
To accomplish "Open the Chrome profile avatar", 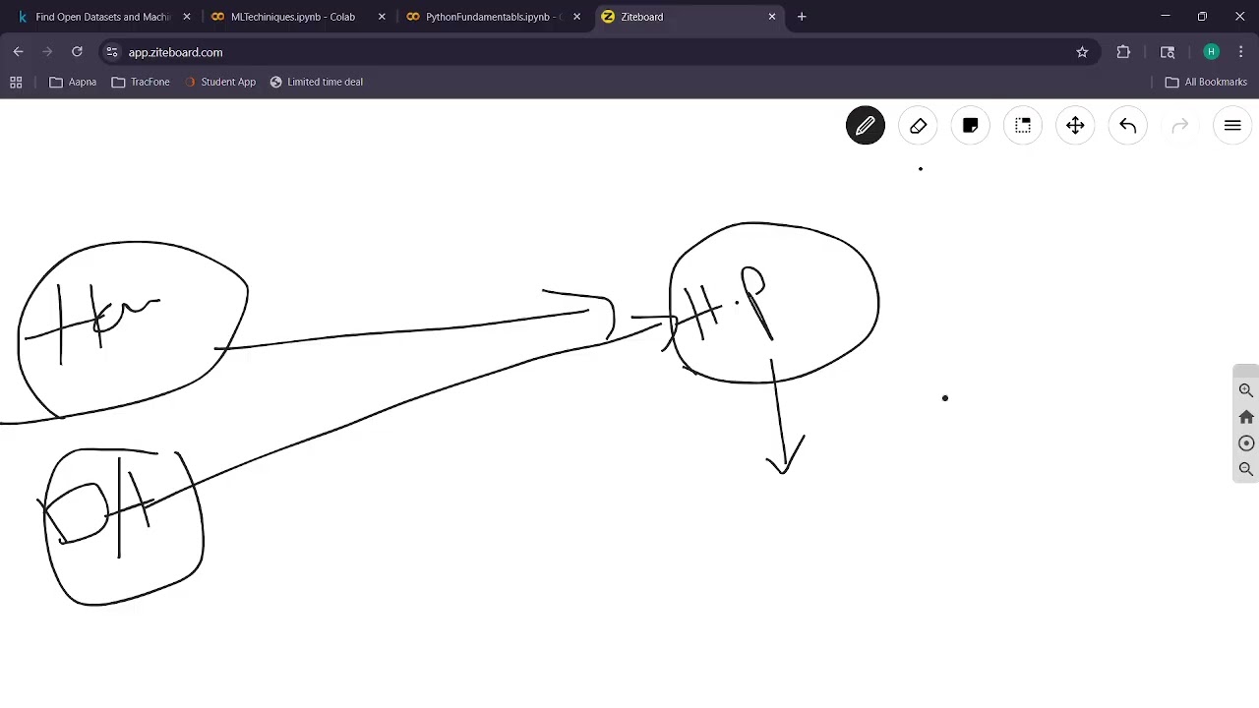I will pos(1212,52).
